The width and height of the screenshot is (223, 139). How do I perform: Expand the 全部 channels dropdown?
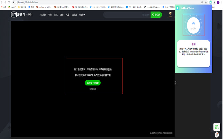(82, 15)
